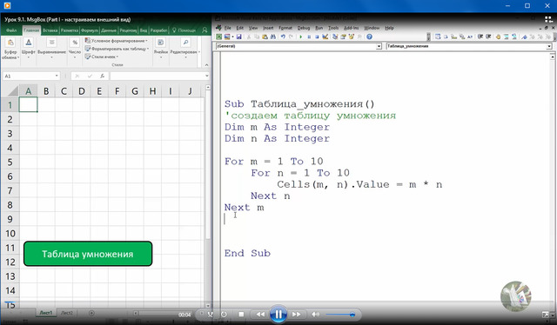This screenshot has width=557, height=325.
Task: Adjust the media player volume slider
Action: (x=339, y=315)
